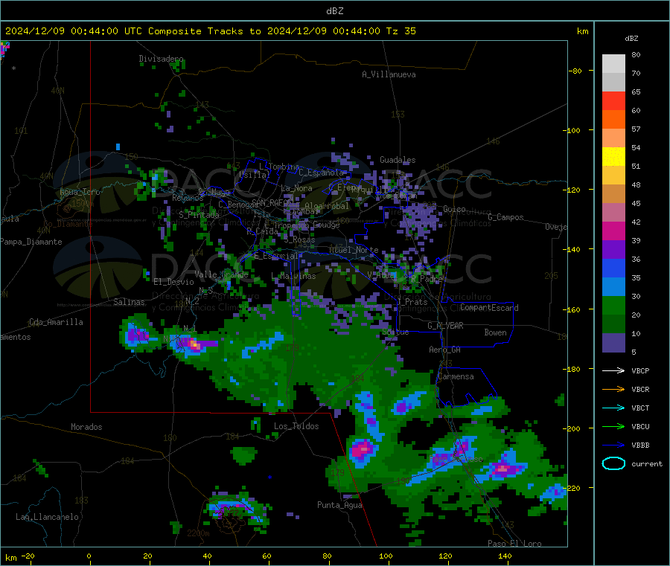This screenshot has height=566, width=670.
Task: Click the Salinas place label
Action: point(129,302)
